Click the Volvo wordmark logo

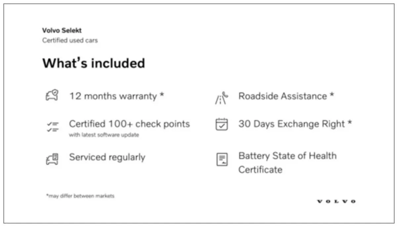click(336, 201)
